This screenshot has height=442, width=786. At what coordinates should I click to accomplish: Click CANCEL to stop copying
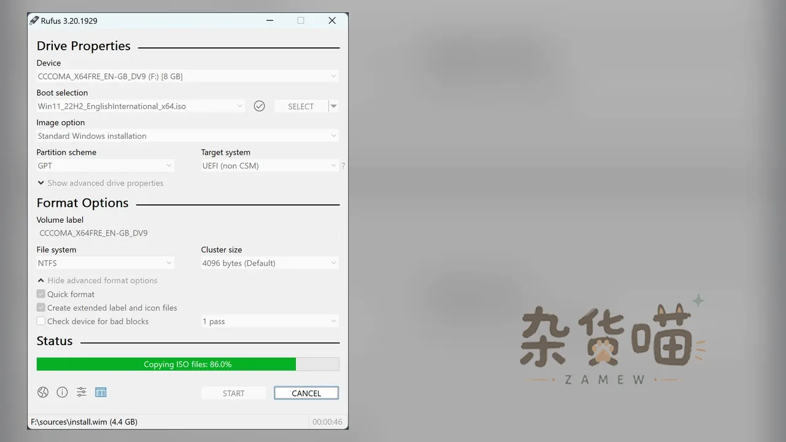coord(306,393)
